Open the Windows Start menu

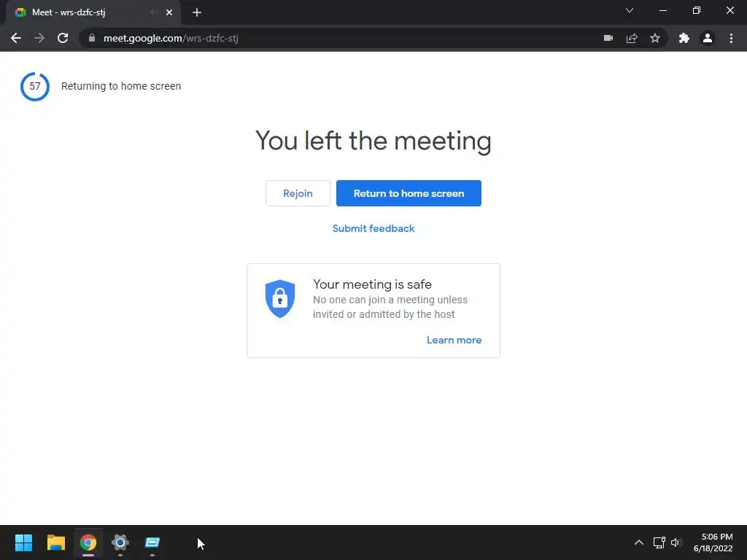23,542
